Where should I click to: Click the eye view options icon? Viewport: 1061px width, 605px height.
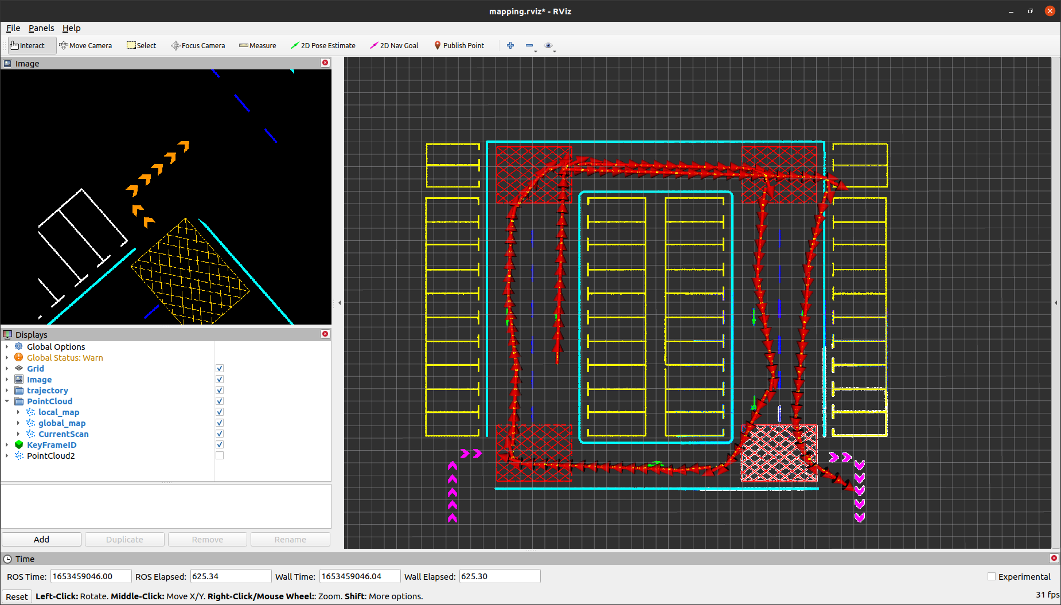pos(548,45)
